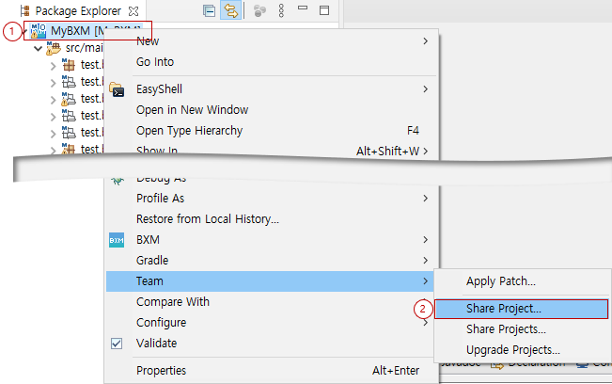Screen dimensions: 612x384
Task: Expand the Gradle submenu
Action: tap(425, 261)
